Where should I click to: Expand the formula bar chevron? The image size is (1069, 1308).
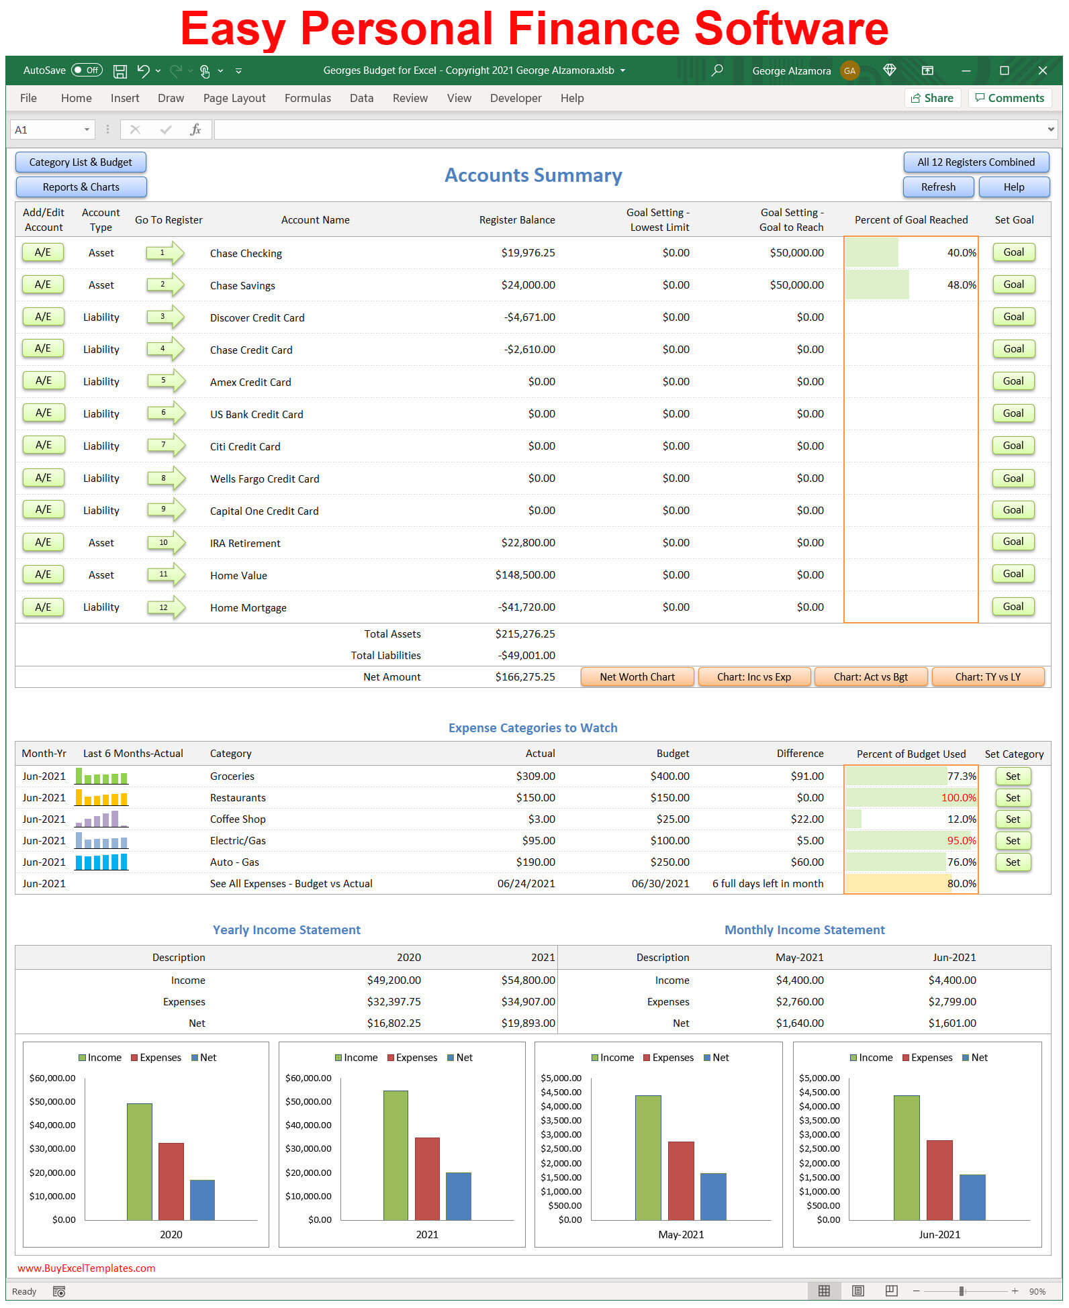coord(1050,130)
